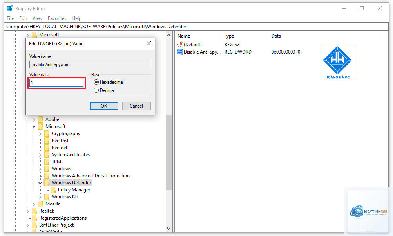Viewport: 393px width, 236px height.
Task: Click the TPM folder icon
Action: pos(47,161)
